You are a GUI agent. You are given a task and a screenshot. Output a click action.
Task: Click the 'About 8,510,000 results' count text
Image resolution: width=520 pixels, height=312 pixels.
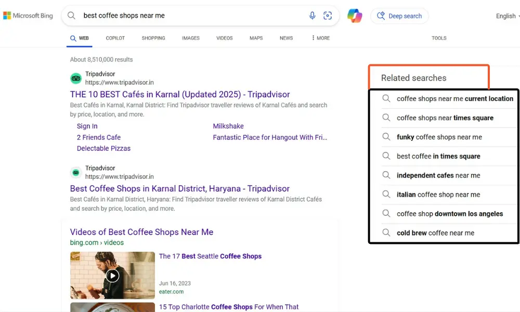coord(101,60)
